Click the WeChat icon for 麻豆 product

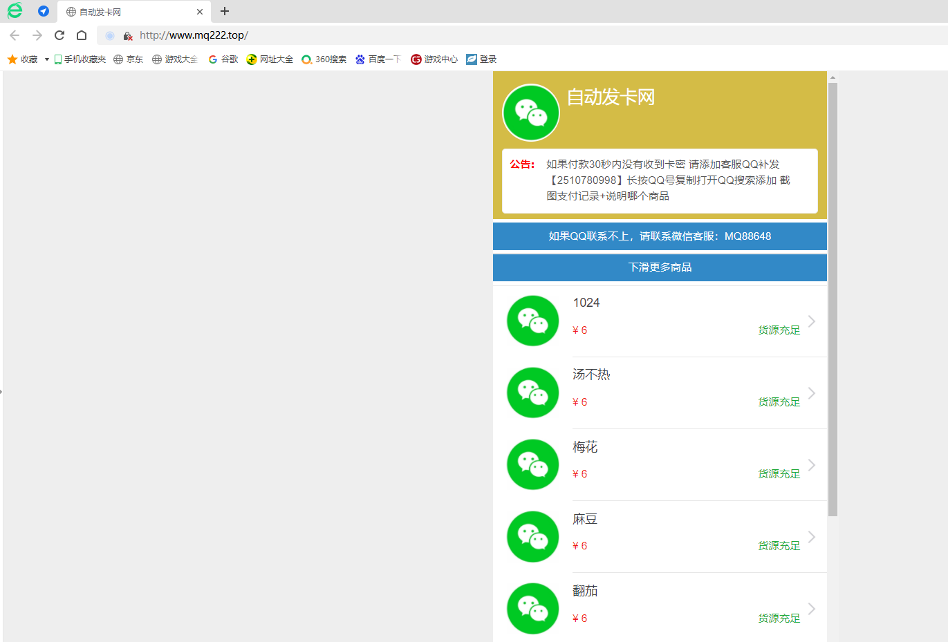point(532,536)
